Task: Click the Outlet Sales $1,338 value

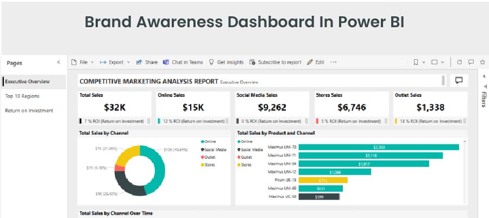Action: pos(430,108)
